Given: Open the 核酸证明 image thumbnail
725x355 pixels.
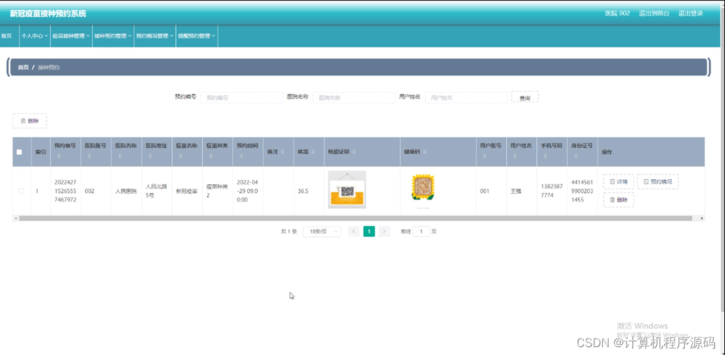Looking at the screenshot, I should [x=347, y=190].
